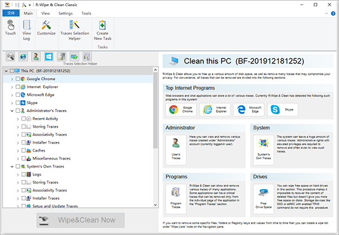Check the Internet Explorer checkbox

[18, 87]
